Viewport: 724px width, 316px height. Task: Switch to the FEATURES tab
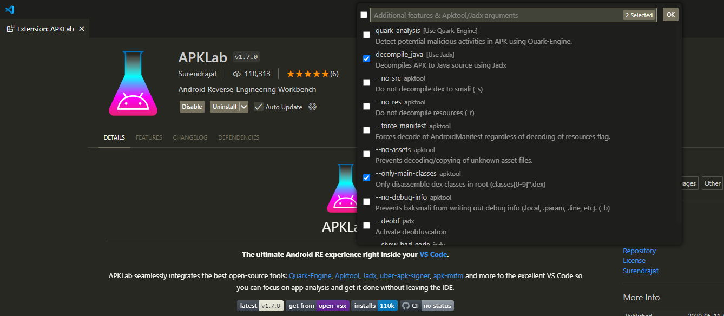coord(149,137)
